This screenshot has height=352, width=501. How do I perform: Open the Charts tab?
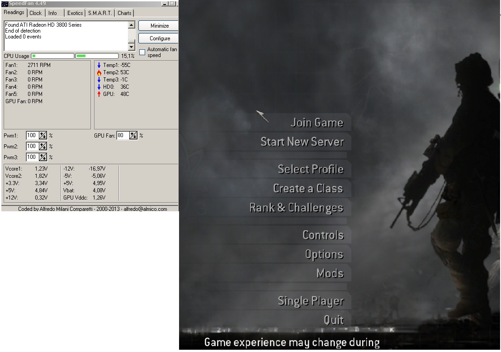tap(124, 13)
